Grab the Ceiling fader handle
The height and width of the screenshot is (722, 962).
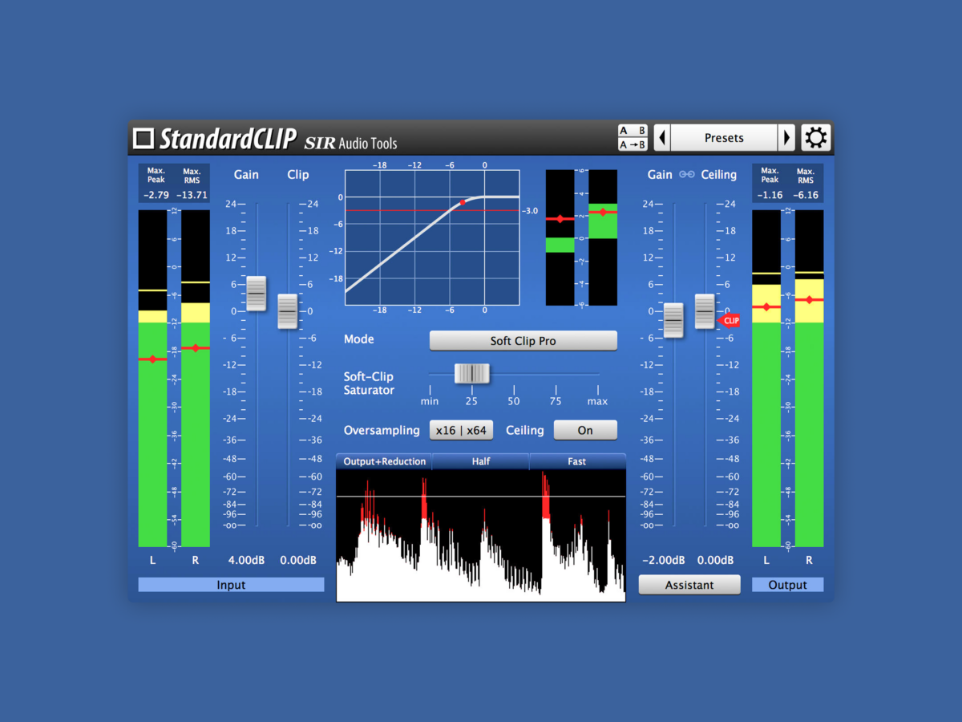point(705,311)
